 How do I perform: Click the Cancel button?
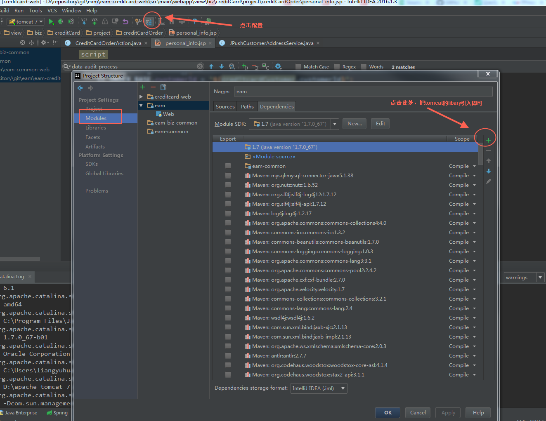(x=418, y=412)
